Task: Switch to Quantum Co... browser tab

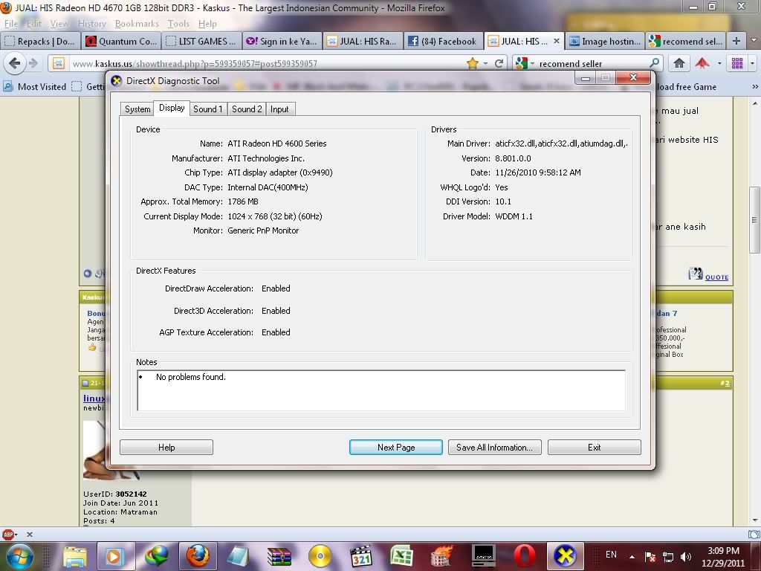Action: (x=122, y=42)
